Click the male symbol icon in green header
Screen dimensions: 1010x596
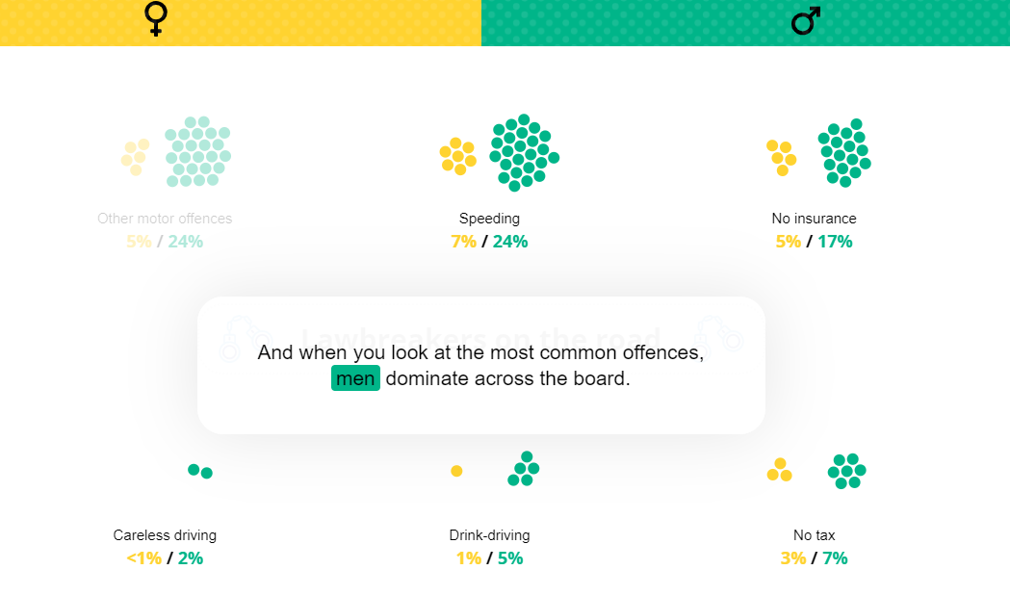tap(806, 20)
